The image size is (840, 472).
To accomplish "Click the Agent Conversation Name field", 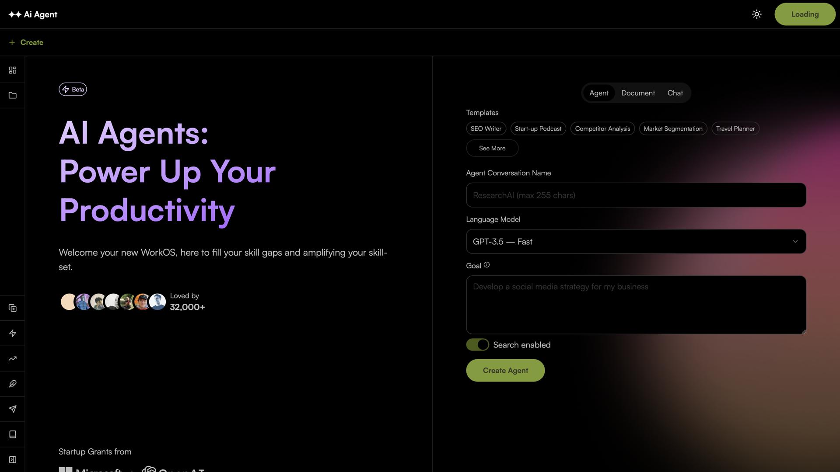I will pos(636,195).
